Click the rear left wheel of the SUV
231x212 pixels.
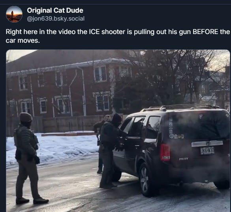coord(145,180)
